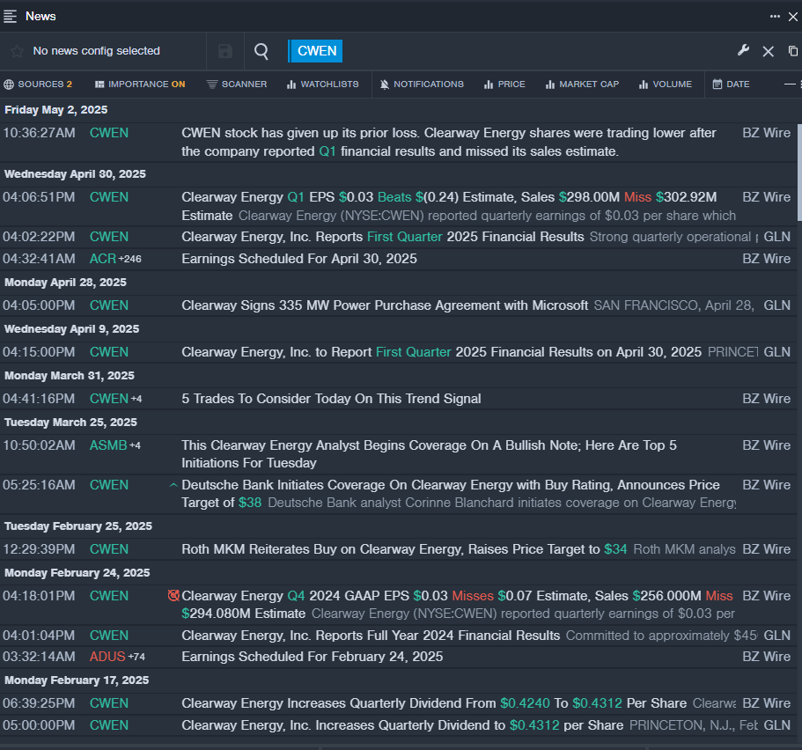The width and height of the screenshot is (802, 750).
Task: Open the News panel menu icon
Action: (11, 17)
